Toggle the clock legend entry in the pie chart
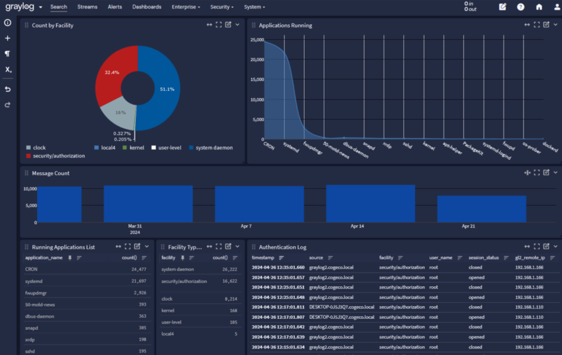 [x=39, y=147]
